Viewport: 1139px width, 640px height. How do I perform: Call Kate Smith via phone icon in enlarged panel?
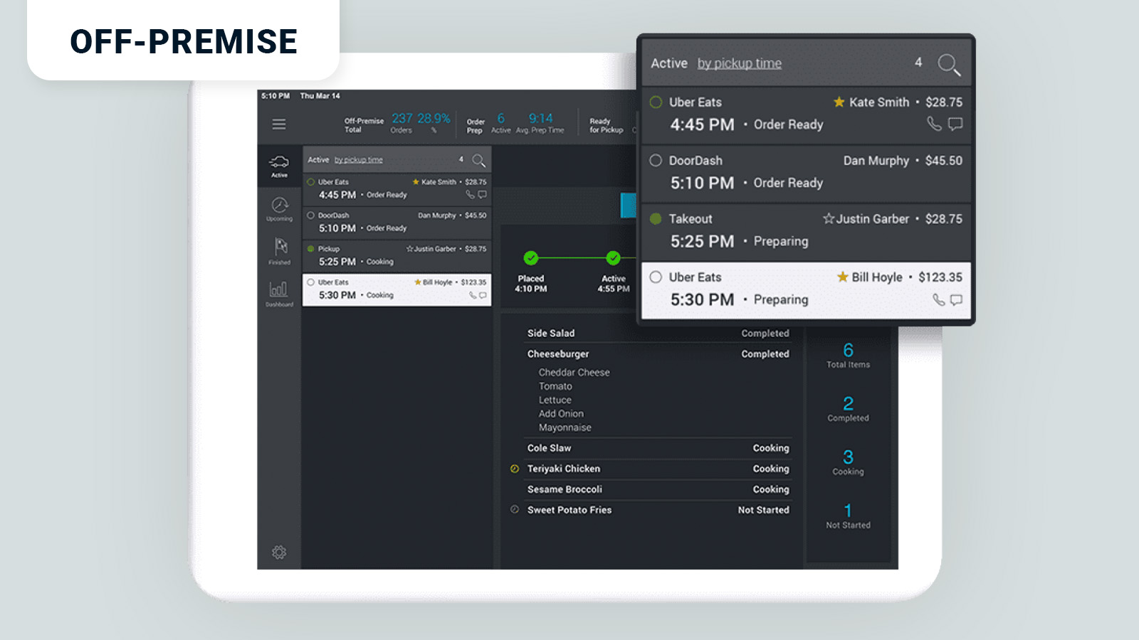(934, 124)
